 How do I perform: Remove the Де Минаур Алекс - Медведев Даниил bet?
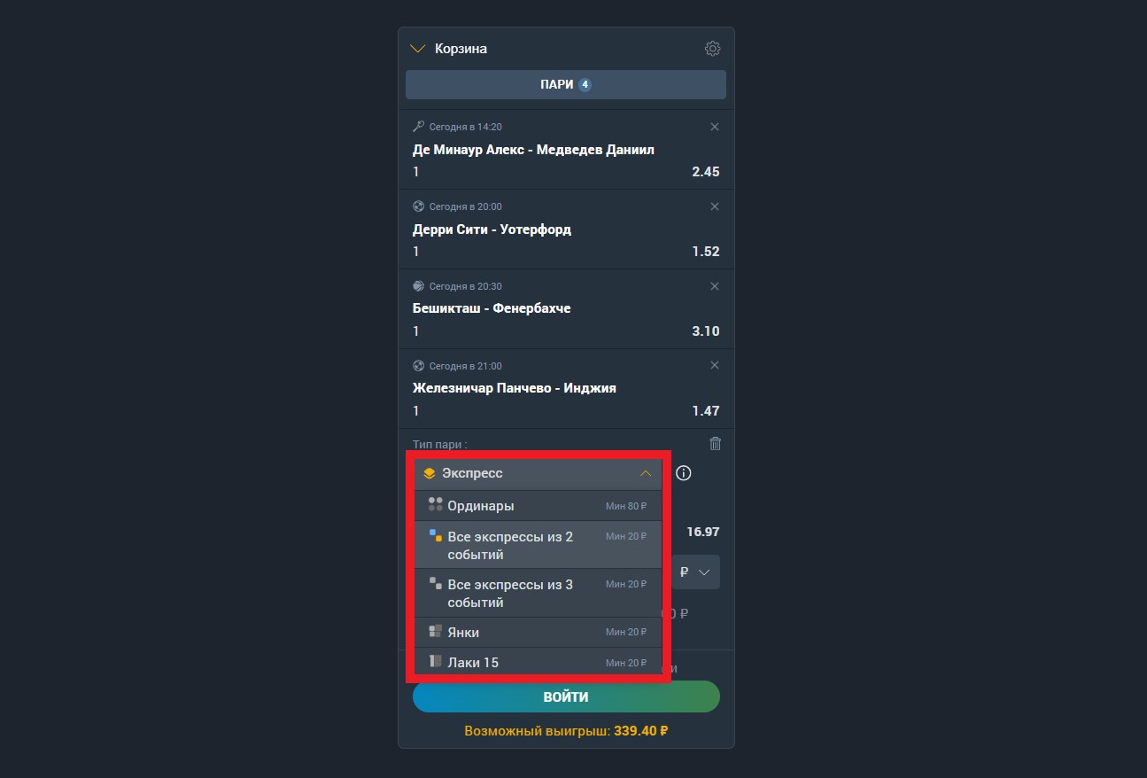tap(715, 127)
